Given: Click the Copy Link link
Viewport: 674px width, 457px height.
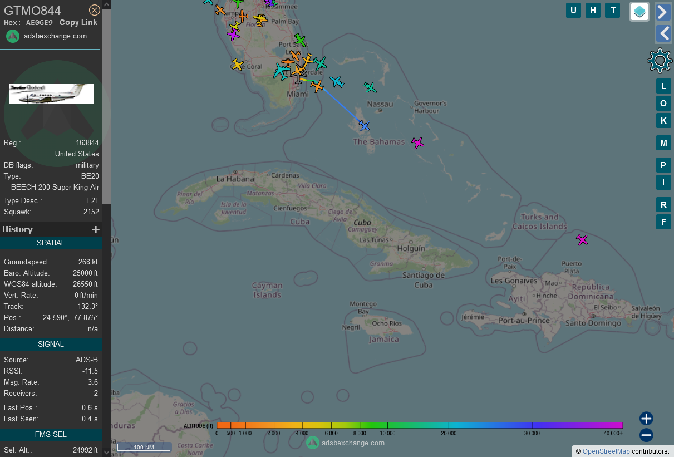Looking at the screenshot, I should coord(78,22).
